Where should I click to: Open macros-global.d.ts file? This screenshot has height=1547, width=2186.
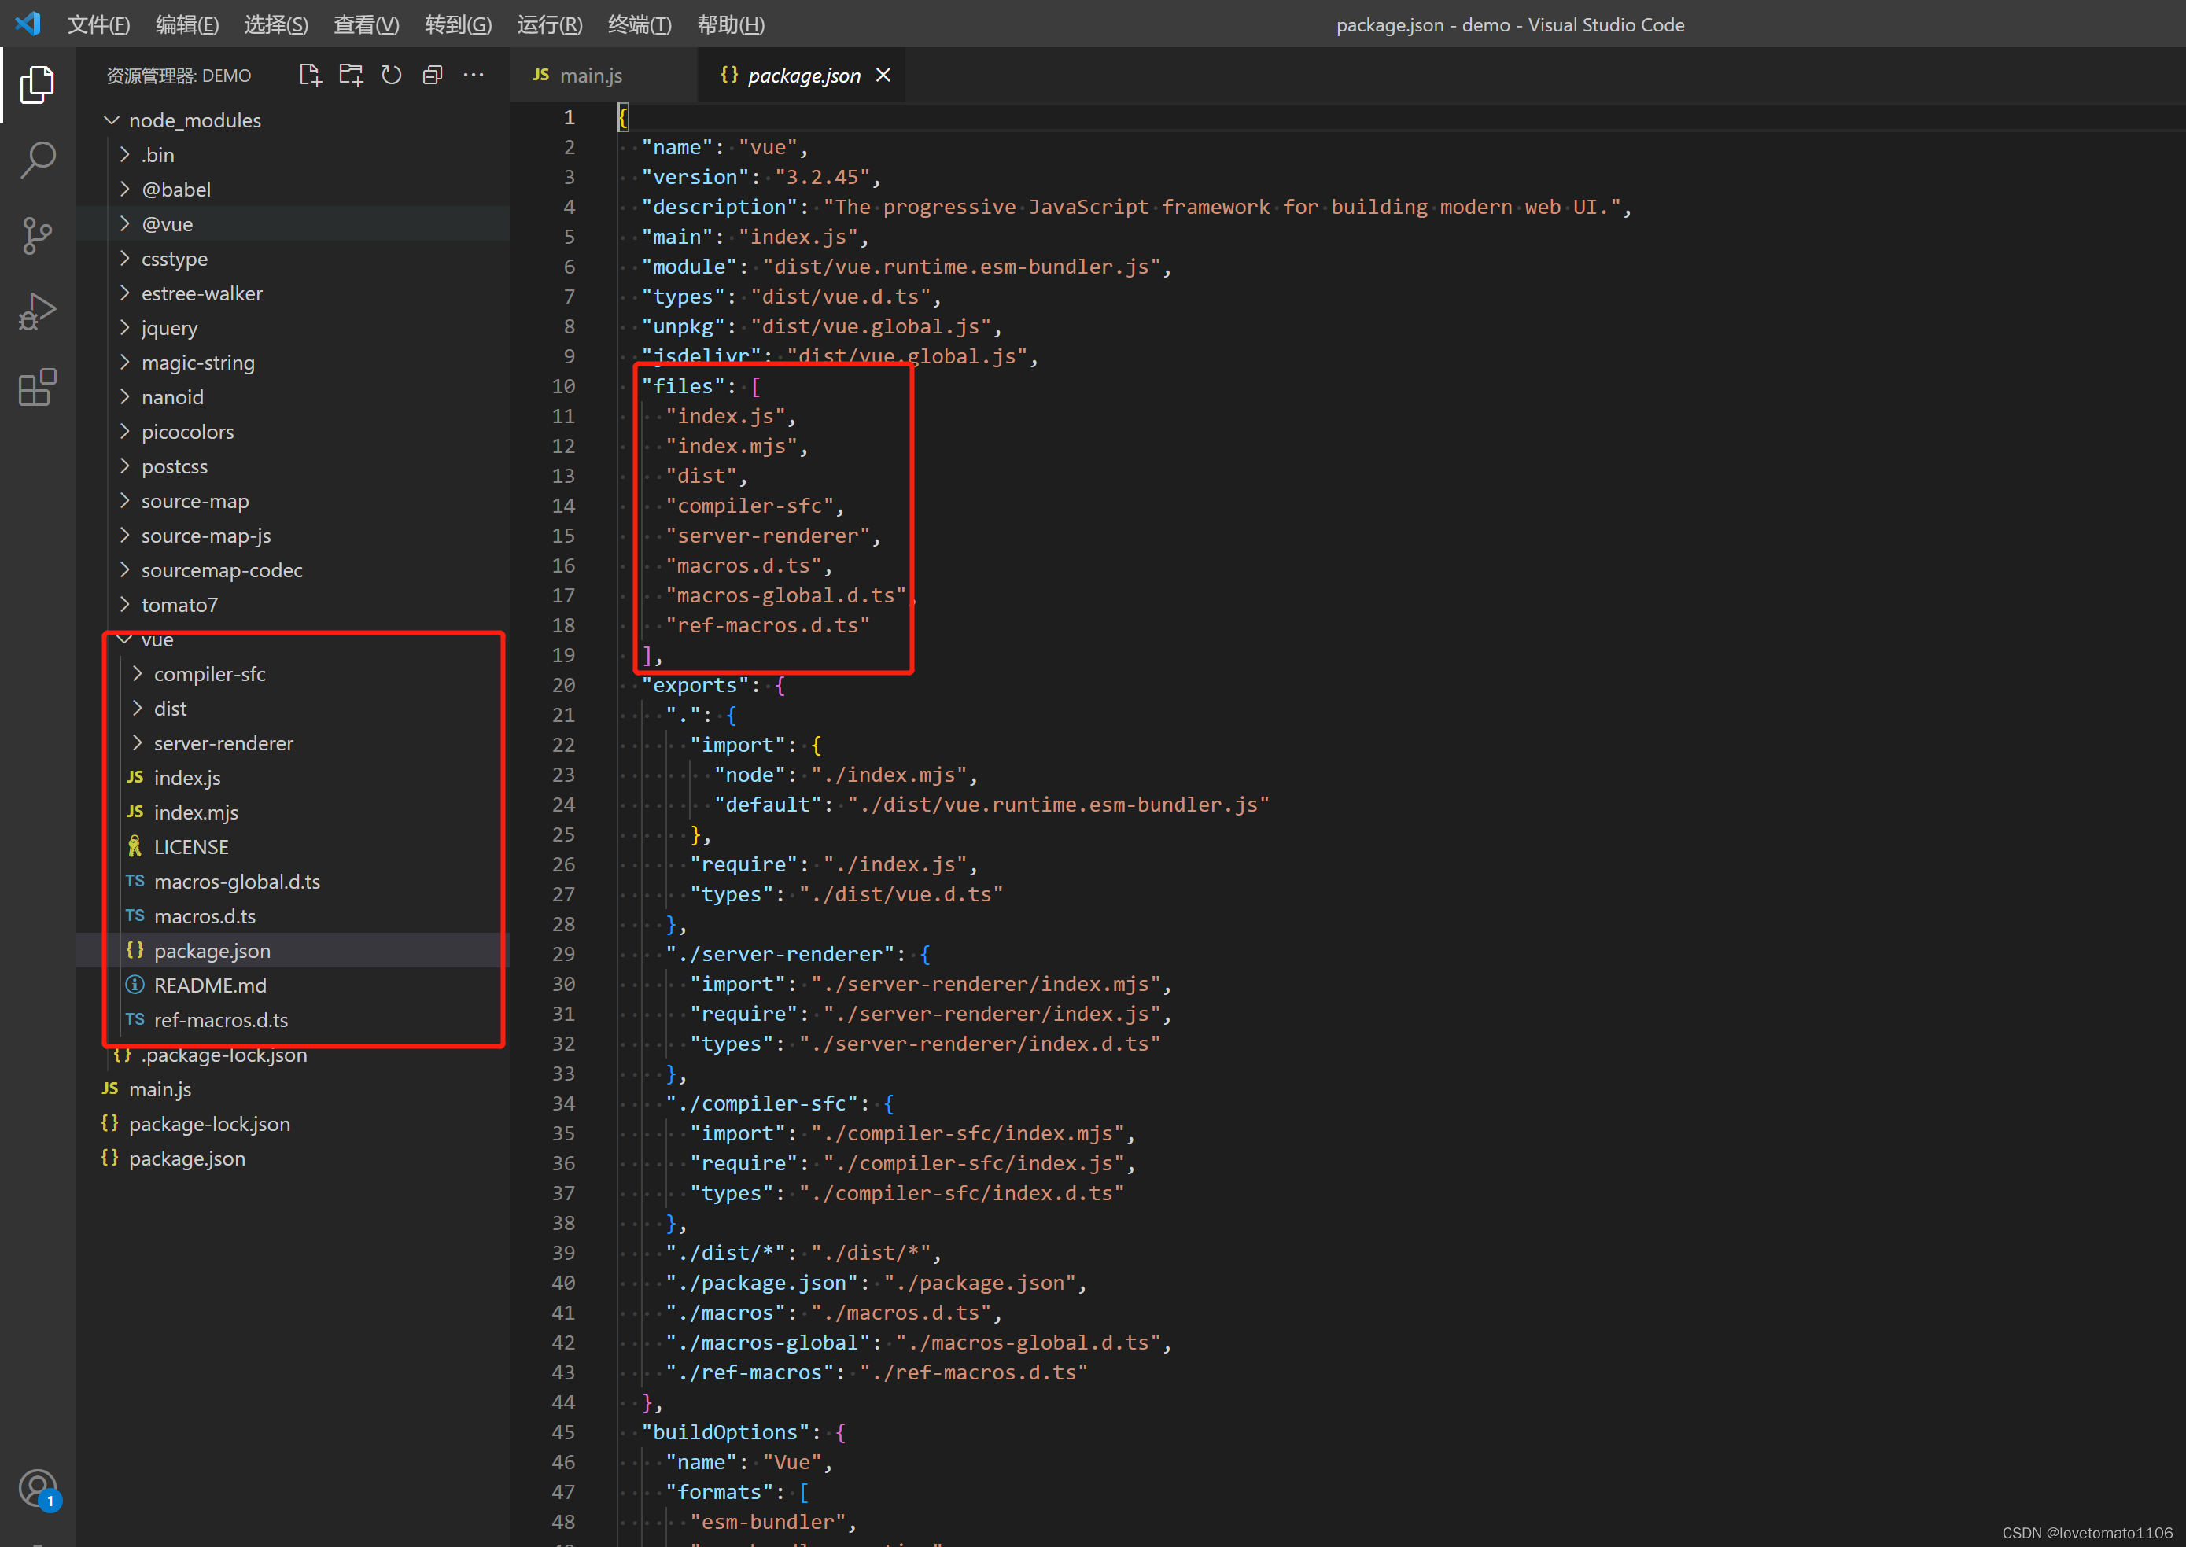click(x=293, y=881)
